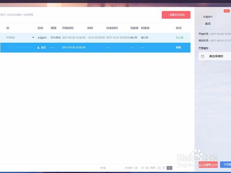Image resolution: width=231 pixels, height=173 pixels.
Task: Click the 状态 column header
Action: [179, 28]
